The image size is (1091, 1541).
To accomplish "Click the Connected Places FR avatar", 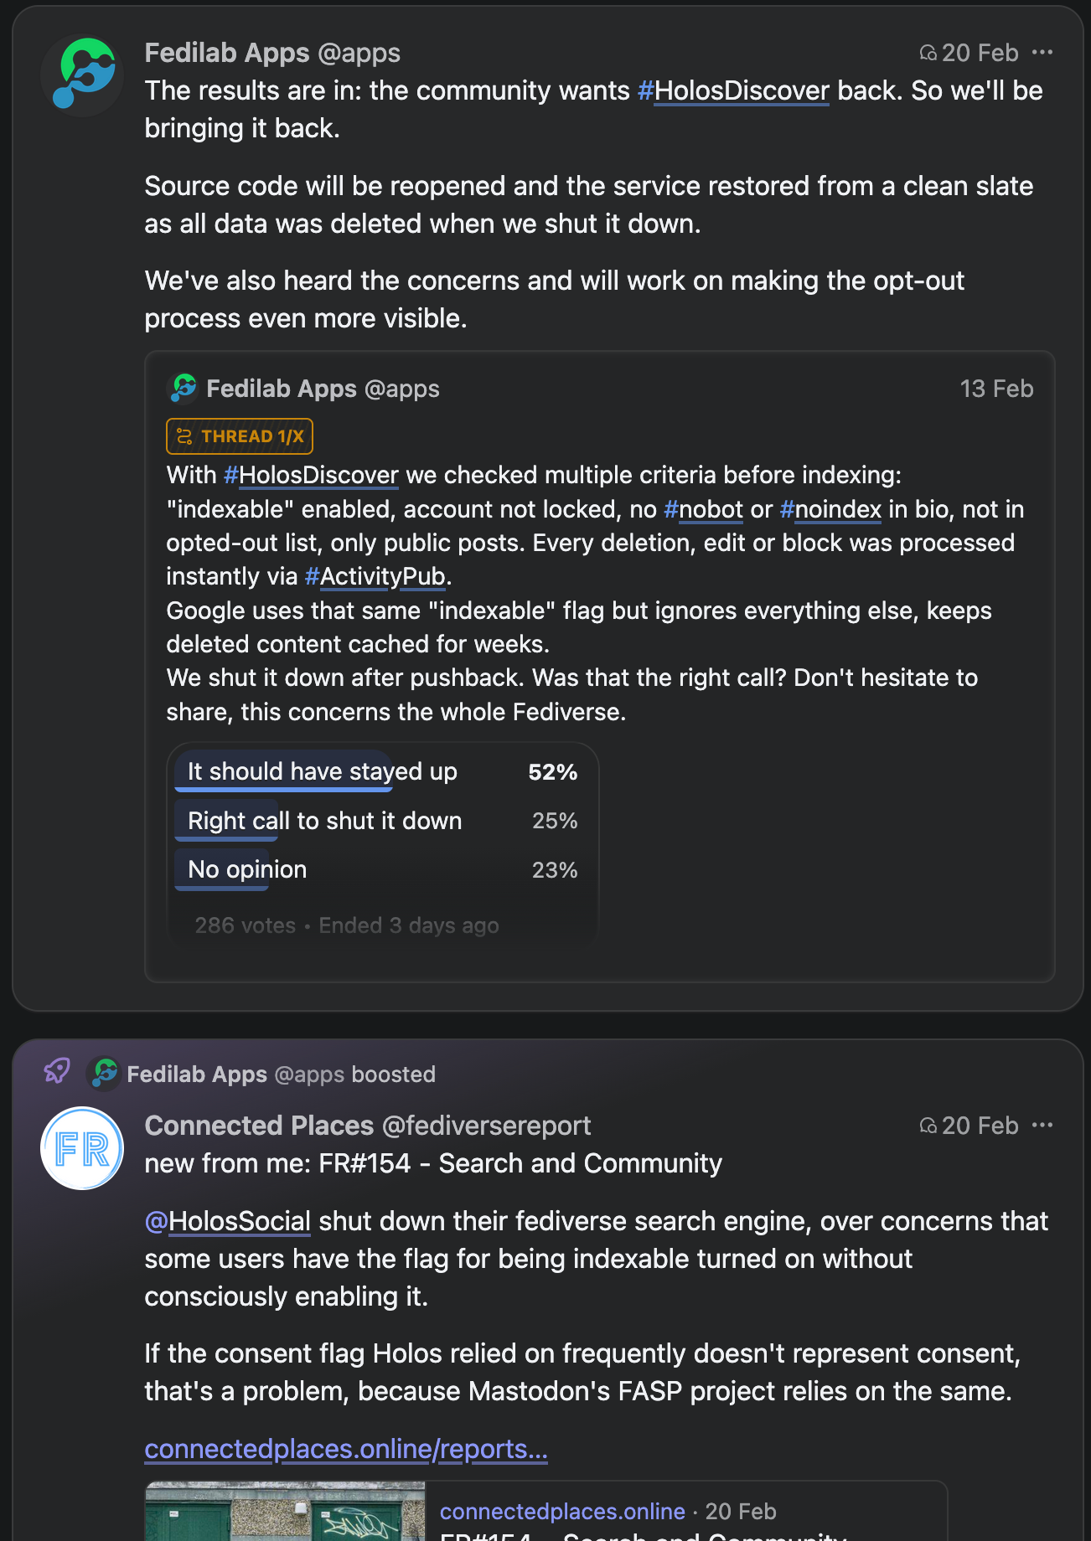I will (x=82, y=1147).
